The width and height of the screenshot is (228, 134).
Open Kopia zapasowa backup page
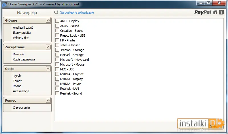tap(24, 59)
